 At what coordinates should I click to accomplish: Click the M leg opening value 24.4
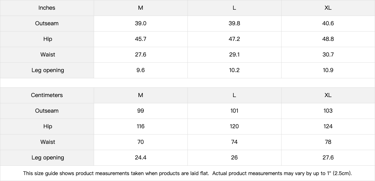click(x=141, y=158)
